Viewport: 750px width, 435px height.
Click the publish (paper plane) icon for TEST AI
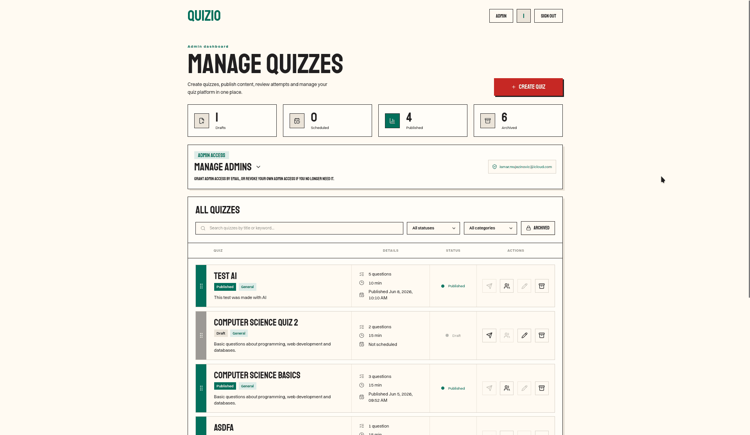(x=489, y=286)
